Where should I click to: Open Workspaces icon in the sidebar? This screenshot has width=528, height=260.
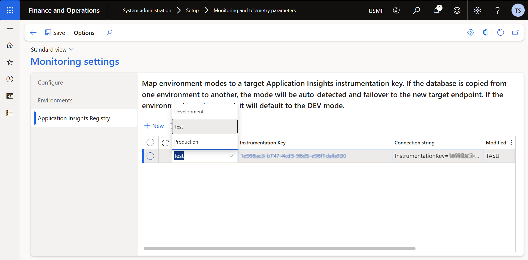pyautogui.click(x=10, y=96)
